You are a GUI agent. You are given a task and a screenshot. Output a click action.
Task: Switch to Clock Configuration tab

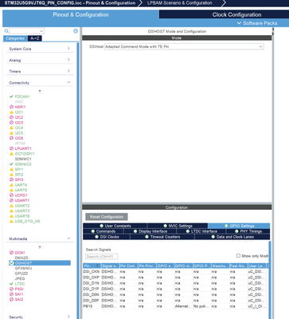tap(236, 15)
